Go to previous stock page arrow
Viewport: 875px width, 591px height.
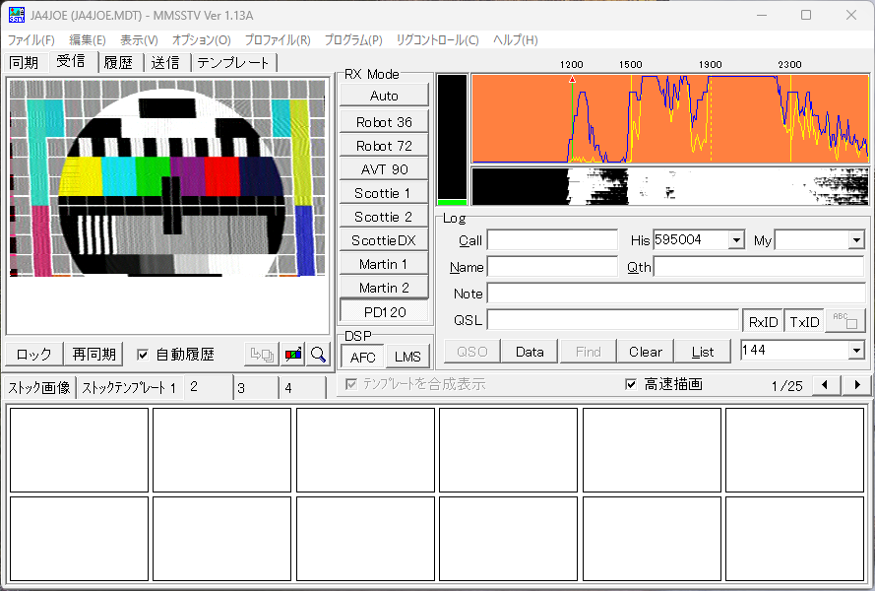pyautogui.click(x=825, y=384)
